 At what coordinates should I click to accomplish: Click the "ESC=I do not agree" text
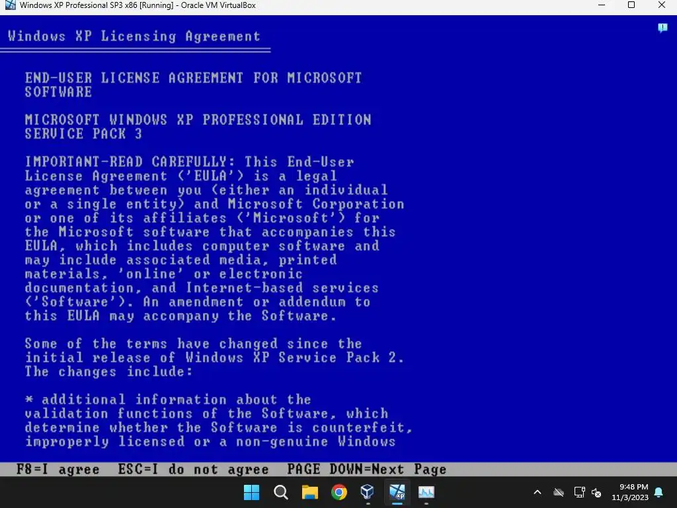coord(194,470)
